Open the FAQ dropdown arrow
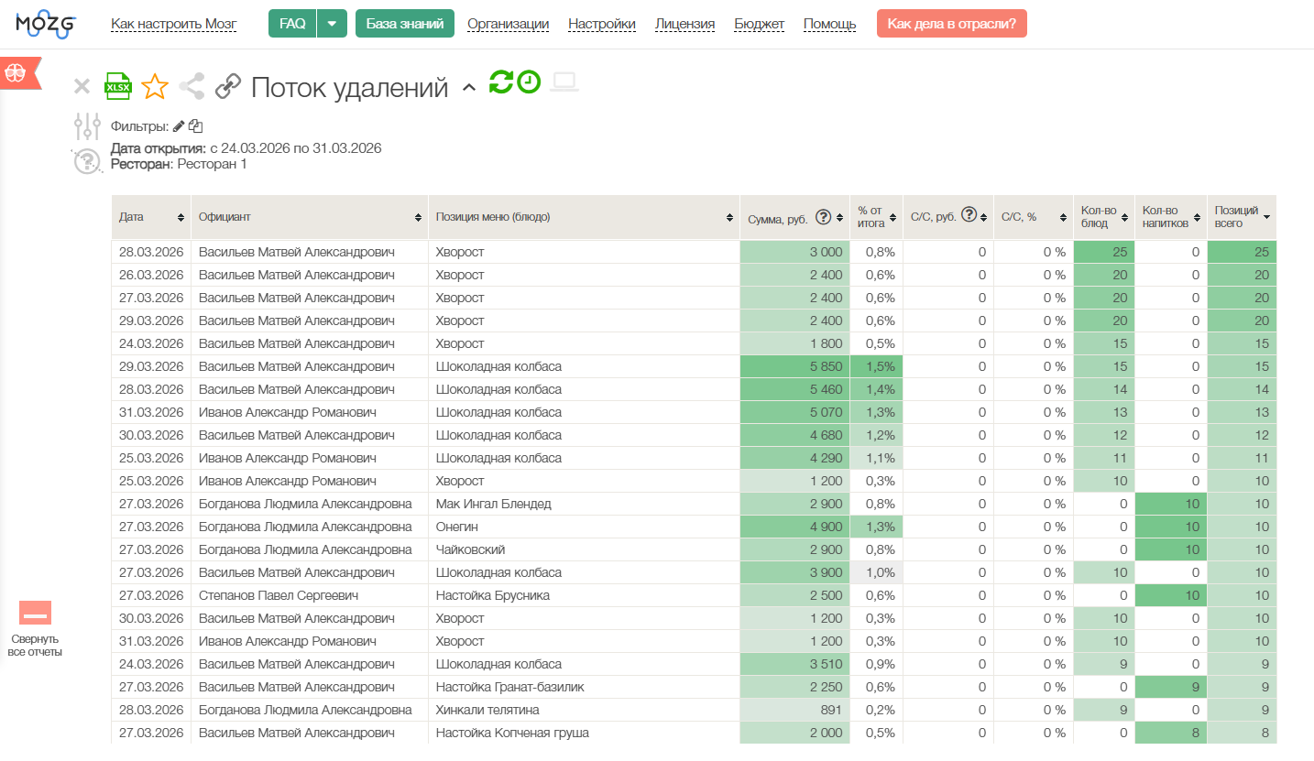The width and height of the screenshot is (1314, 761). tap(332, 24)
